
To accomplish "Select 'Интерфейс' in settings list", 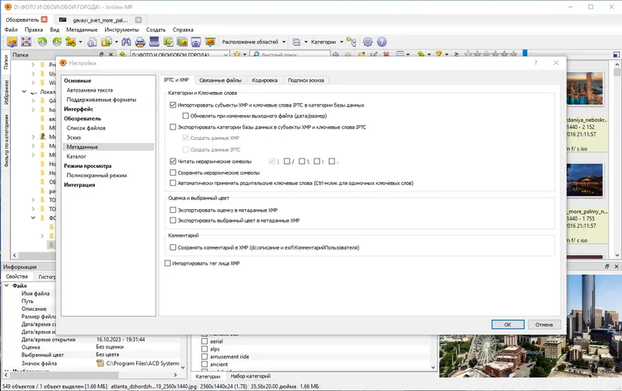I will tap(79, 109).
